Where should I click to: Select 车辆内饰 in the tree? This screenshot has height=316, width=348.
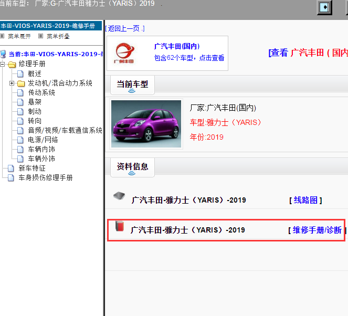click(41, 150)
